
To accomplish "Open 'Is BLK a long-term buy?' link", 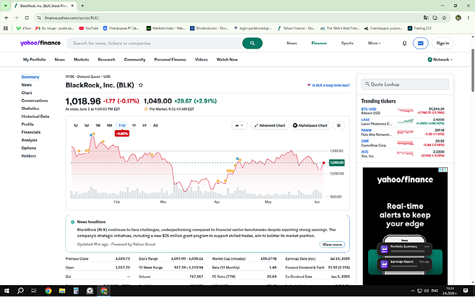I will 328,86.
